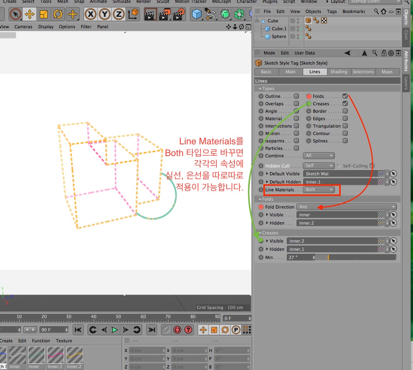This screenshot has width=413, height=370.
Task: Select the Move tool in toolbar
Action: (x=29, y=15)
